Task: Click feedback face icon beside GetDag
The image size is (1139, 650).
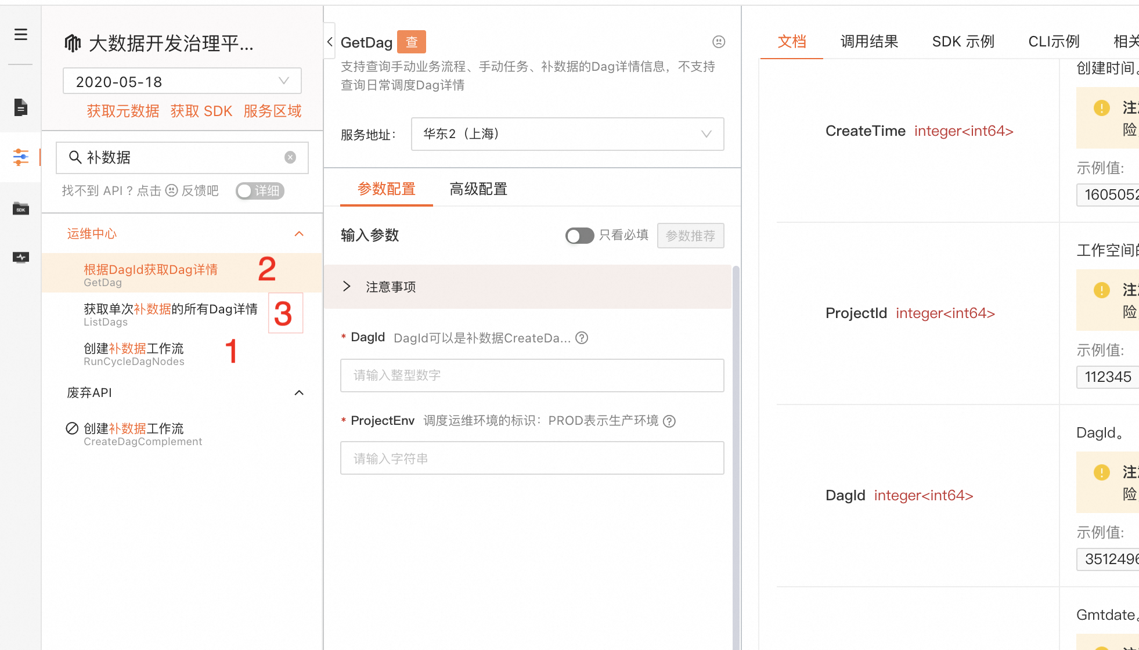Action: click(x=719, y=42)
